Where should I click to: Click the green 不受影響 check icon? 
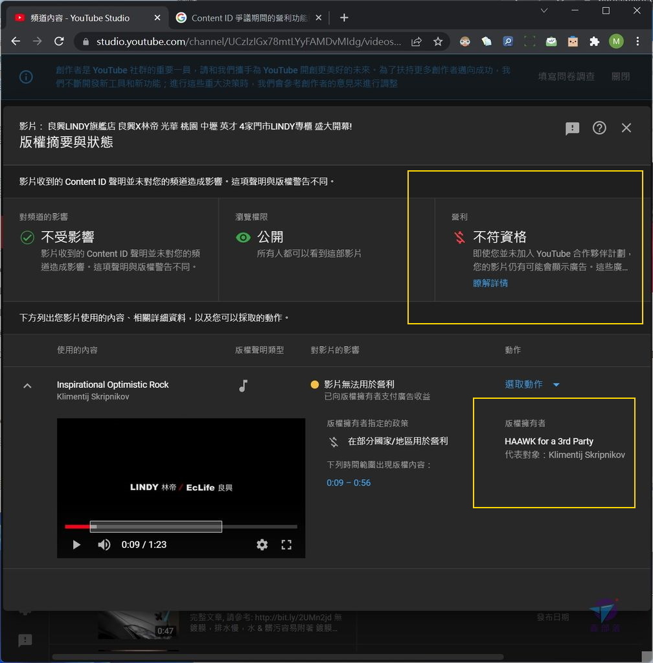click(27, 238)
